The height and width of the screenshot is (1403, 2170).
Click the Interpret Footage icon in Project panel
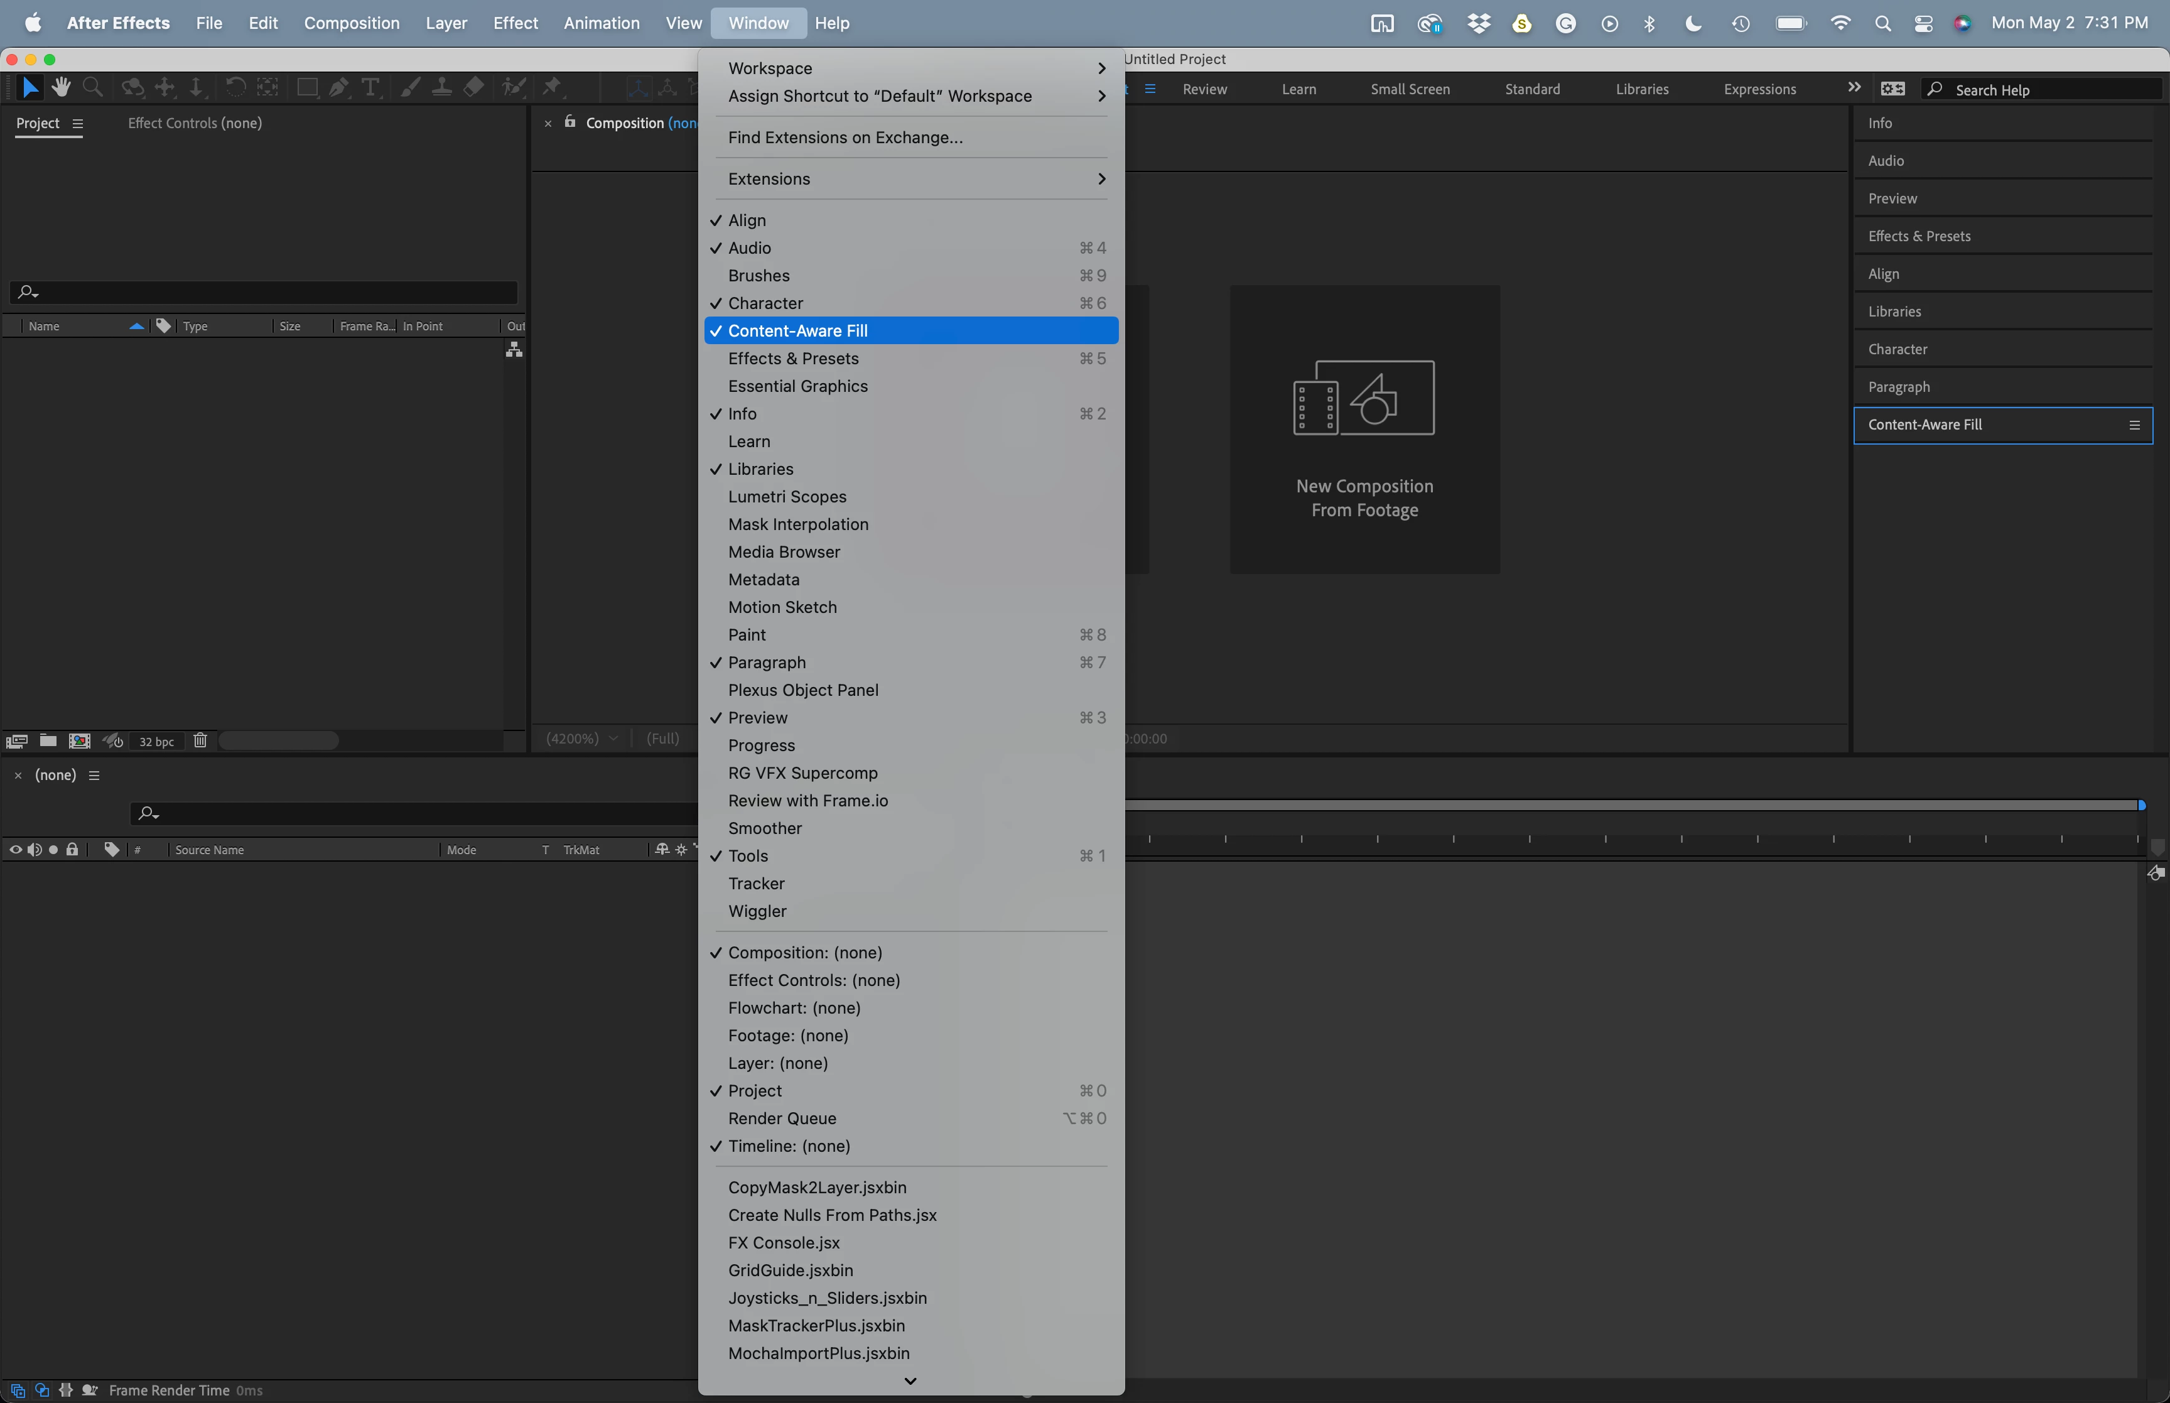click(16, 740)
